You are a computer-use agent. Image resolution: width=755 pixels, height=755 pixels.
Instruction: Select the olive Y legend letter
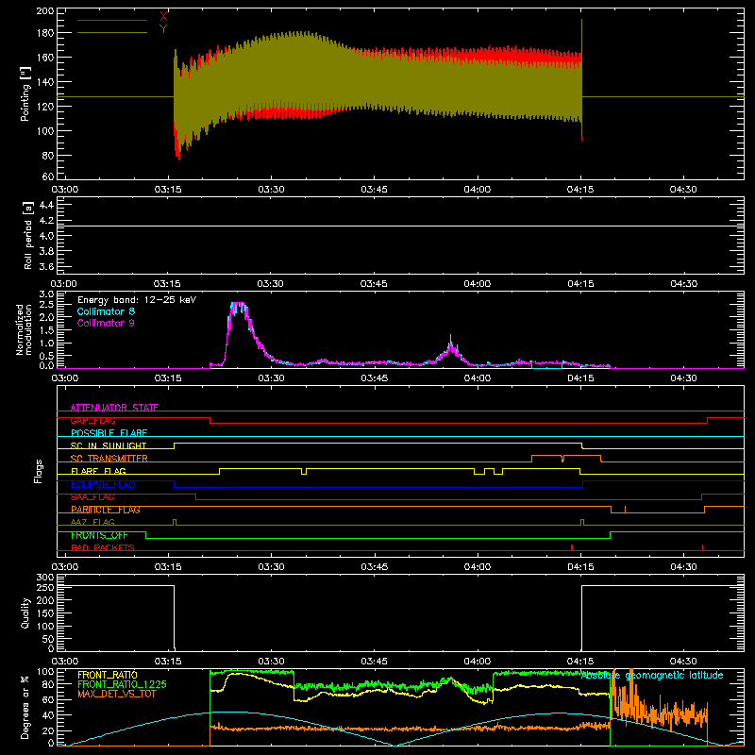coord(163,29)
